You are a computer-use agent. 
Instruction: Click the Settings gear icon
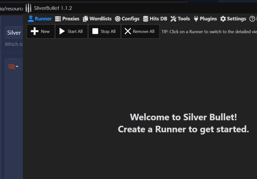click(222, 18)
